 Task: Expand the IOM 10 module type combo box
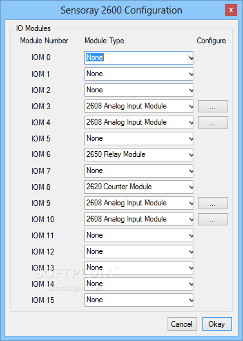139,219
